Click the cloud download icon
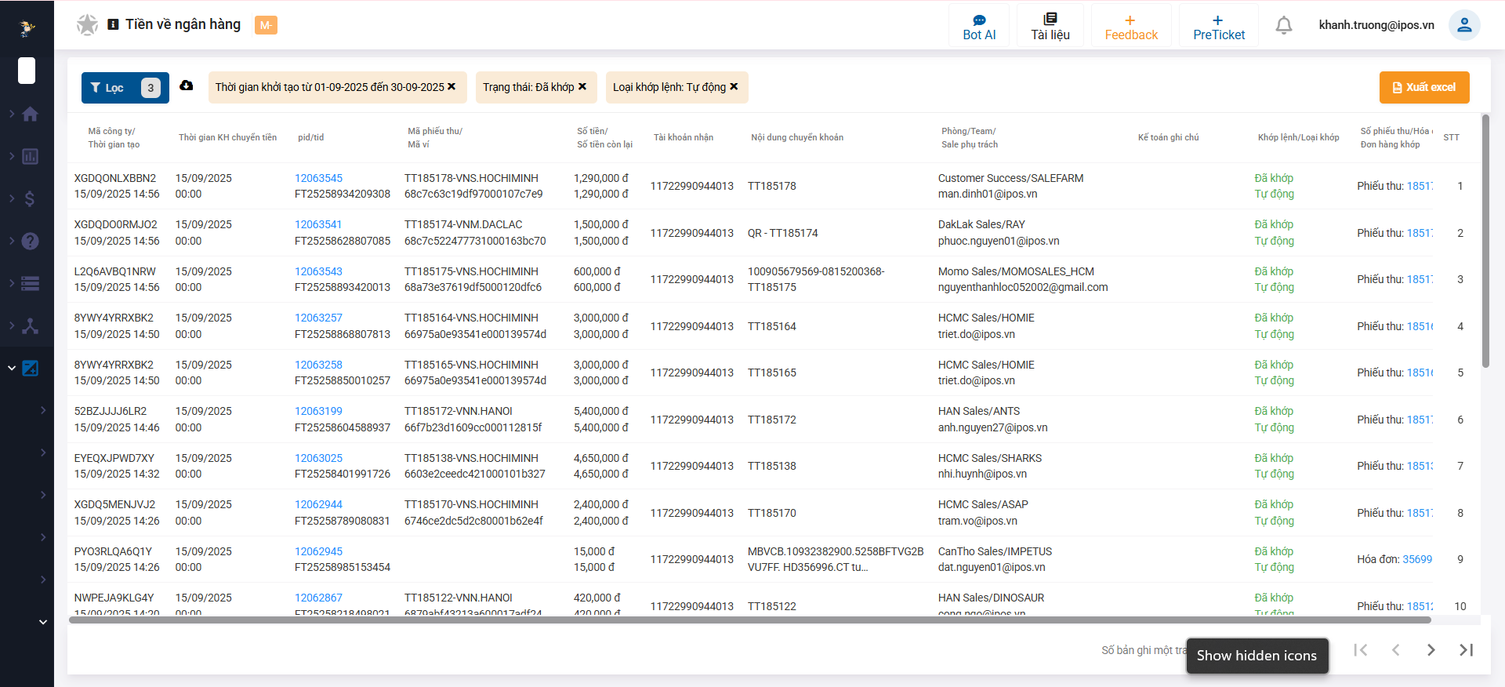 coord(187,85)
